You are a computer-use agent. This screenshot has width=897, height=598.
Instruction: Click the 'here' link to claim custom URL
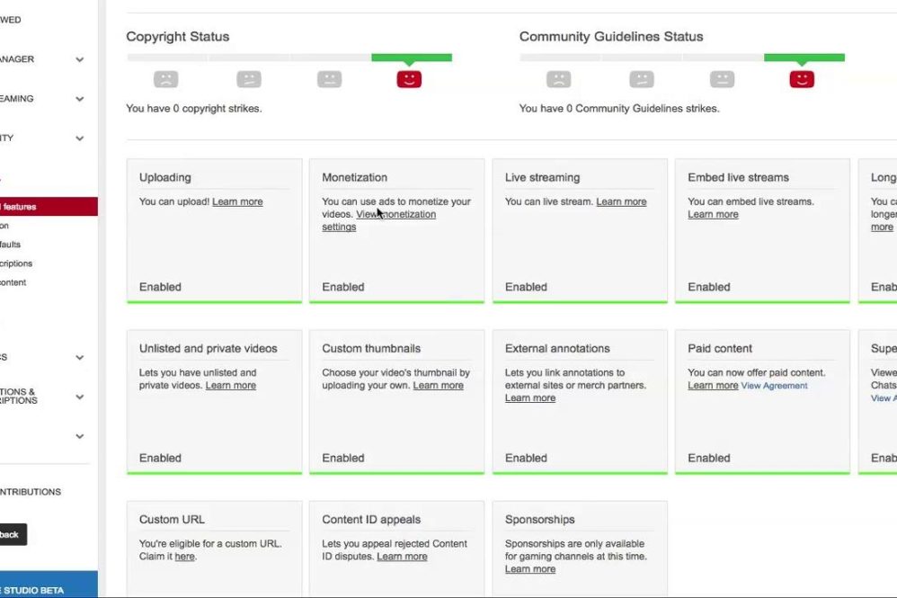coord(184,557)
